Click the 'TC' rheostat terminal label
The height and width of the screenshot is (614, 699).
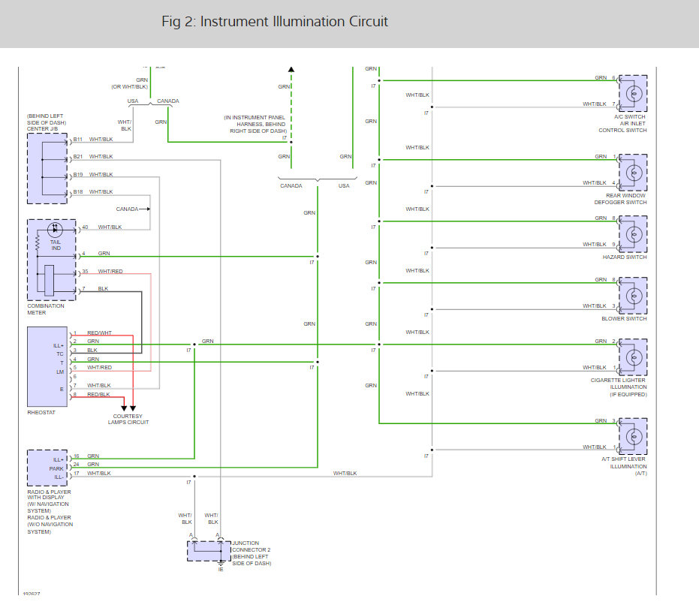tap(60, 354)
